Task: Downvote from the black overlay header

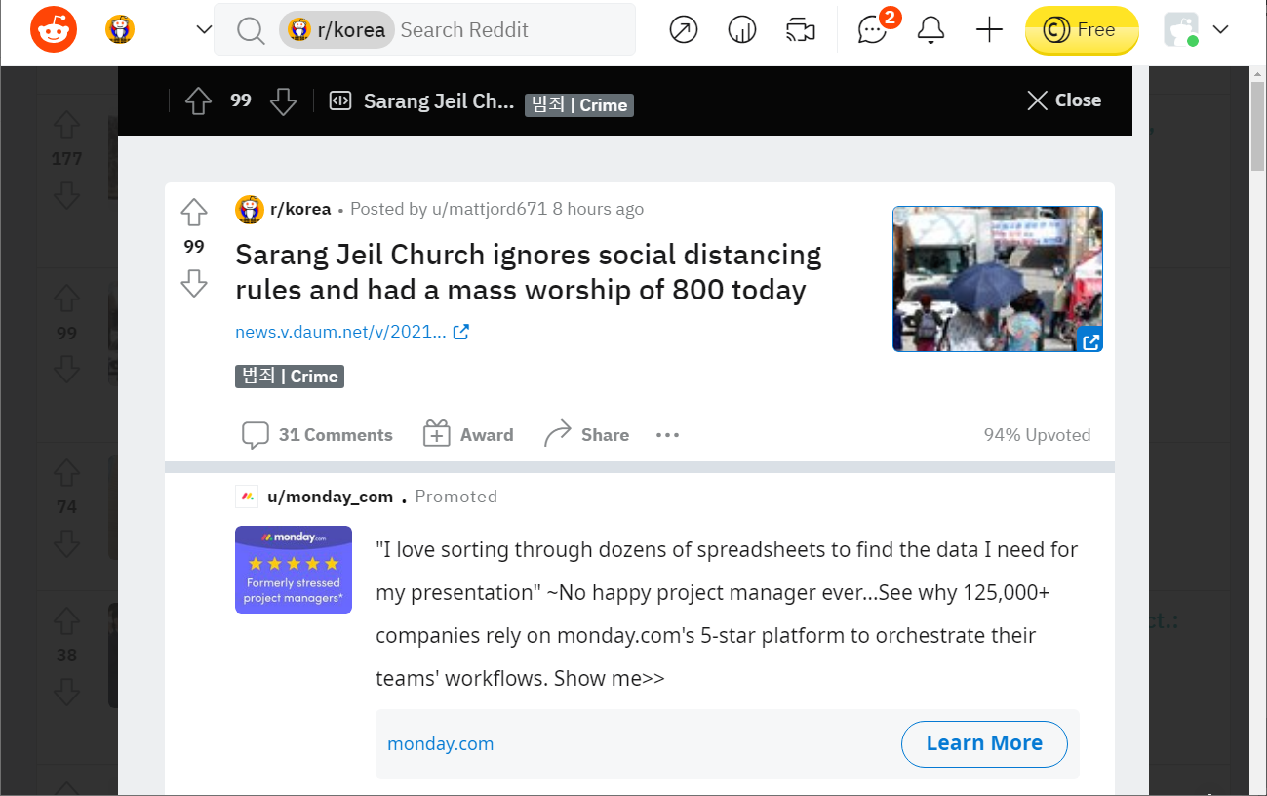Action: tap(283, 100)
